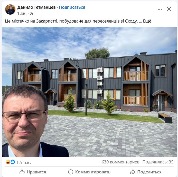
Task: Toggle like with the Нравится button
Action: coord(33,172)
